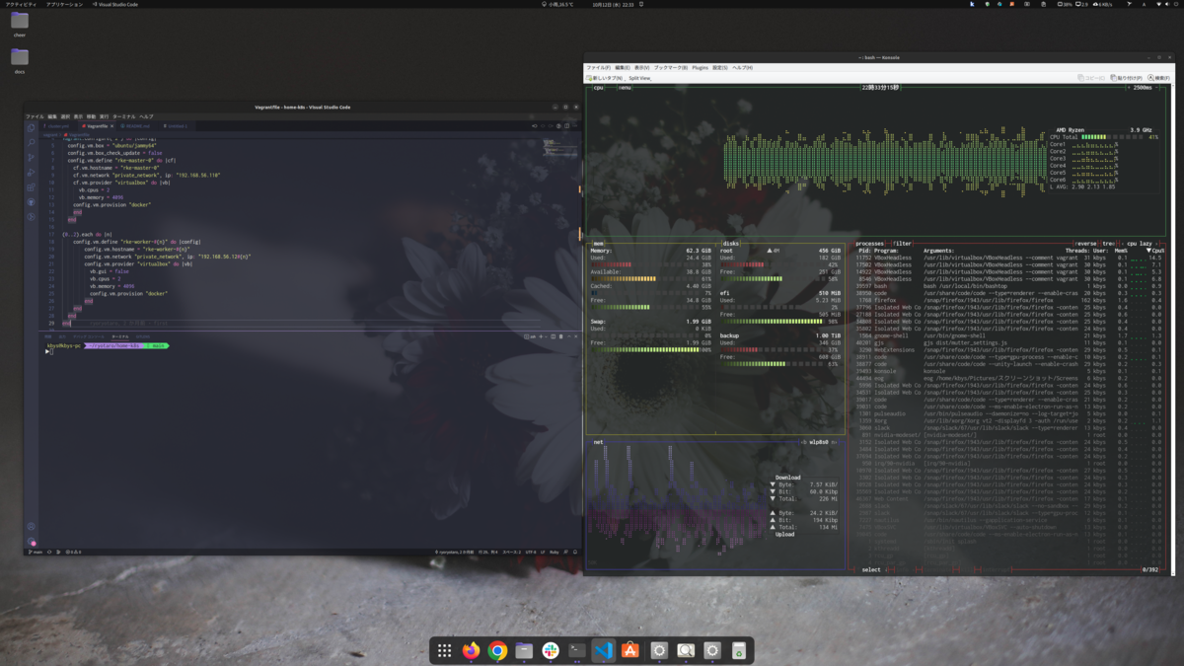The image size is (1184, 666).
Task: Click コピー(C) copy icon in Konsole toolbar
Action: tap(1092, 77)
